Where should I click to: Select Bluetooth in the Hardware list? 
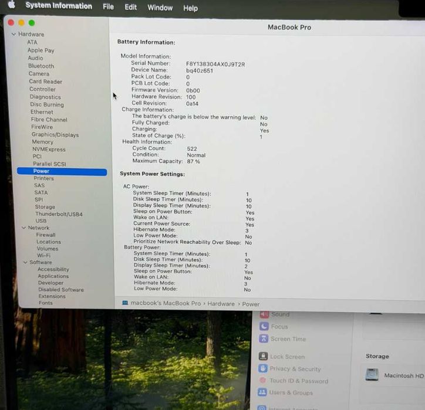pyautogui.click(x=41, y=66)
